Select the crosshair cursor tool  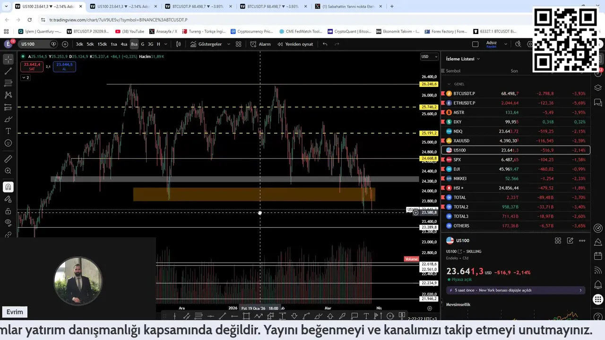point(8,59)
